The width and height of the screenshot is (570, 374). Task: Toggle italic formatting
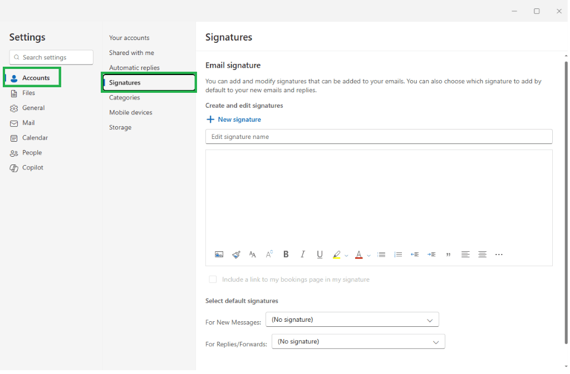tap(303, 255)
